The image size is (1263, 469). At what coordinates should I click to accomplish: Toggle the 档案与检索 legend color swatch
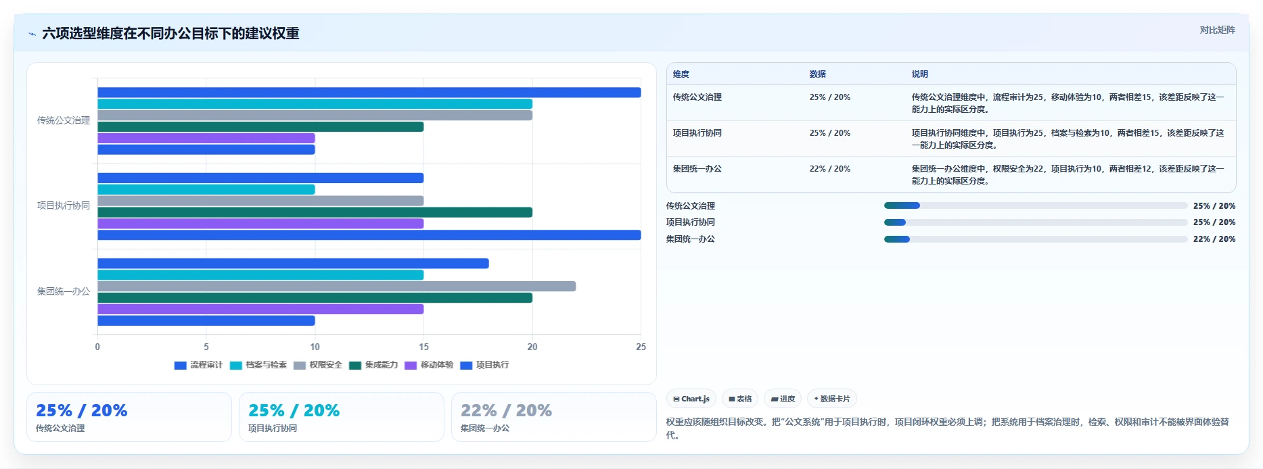[x=235, y=365]
